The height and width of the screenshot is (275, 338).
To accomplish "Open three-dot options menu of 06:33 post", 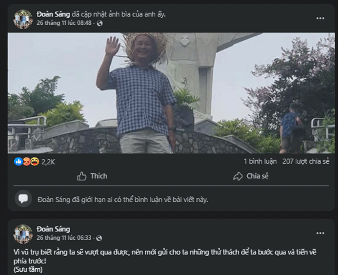I will (x=320, y=233).
